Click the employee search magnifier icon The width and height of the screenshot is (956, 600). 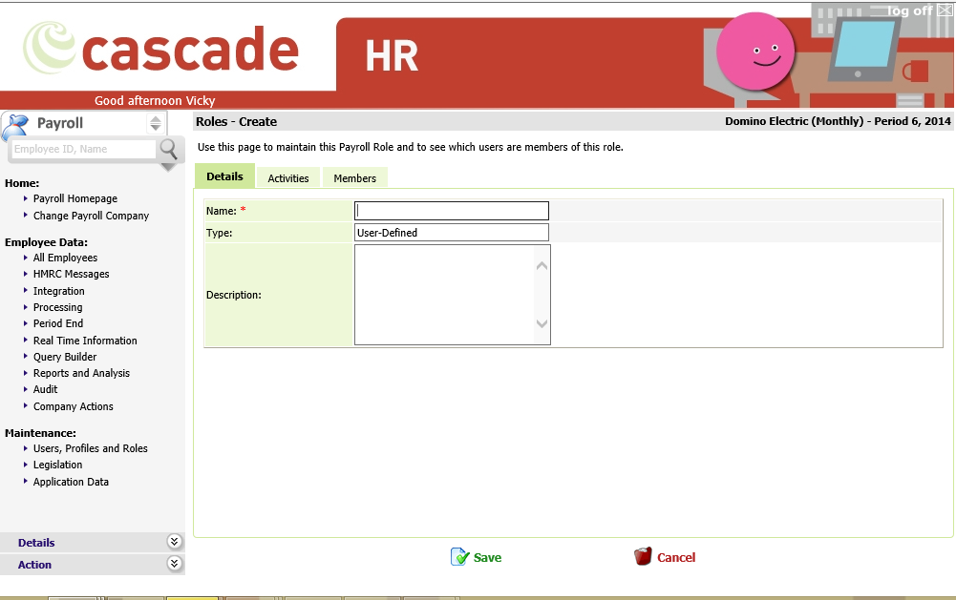168,149
